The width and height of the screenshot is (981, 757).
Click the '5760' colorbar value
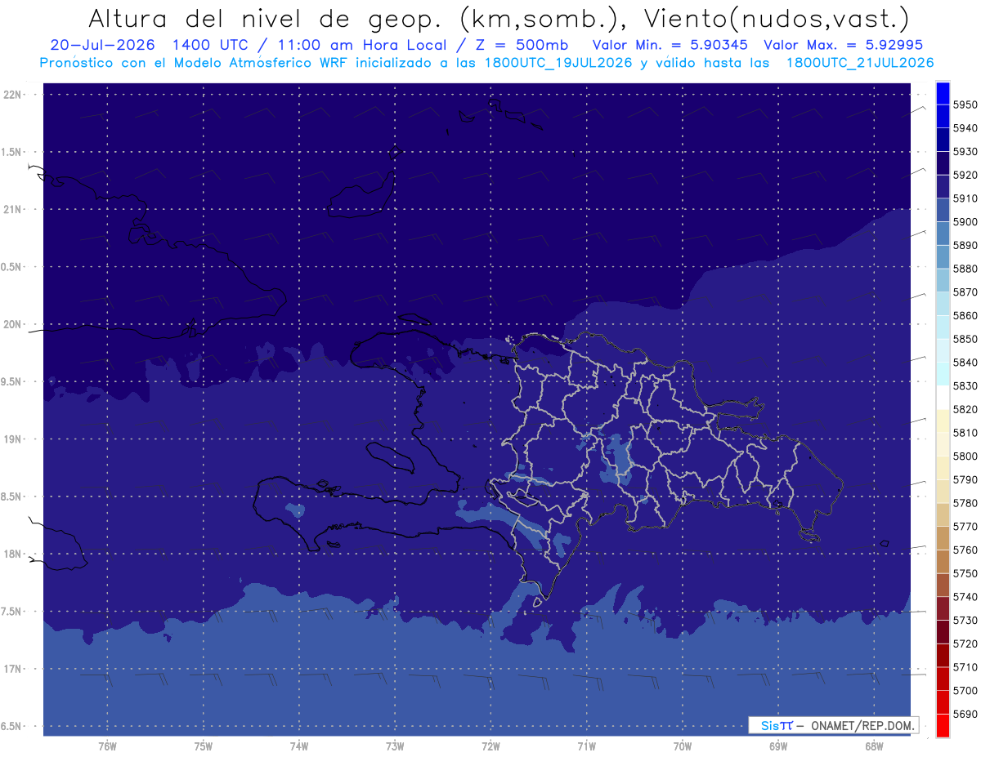click(x=965, y=550)
